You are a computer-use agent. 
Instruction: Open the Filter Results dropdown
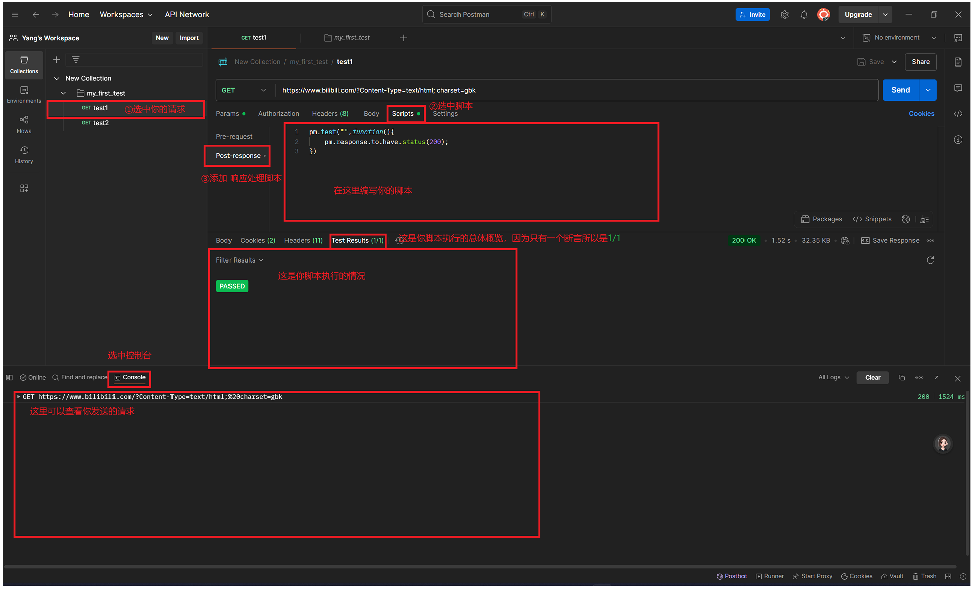(240, 260)
